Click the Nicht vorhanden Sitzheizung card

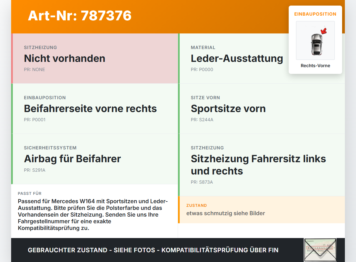pos(95,59)
